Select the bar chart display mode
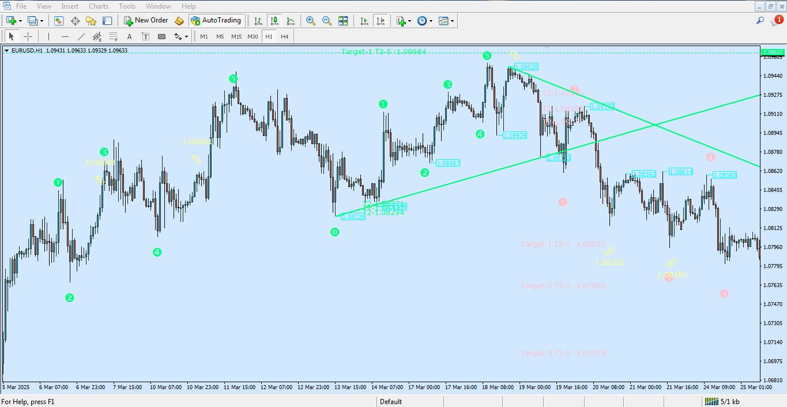Screen dimensions: 787x407 click(x=258, y=21)
